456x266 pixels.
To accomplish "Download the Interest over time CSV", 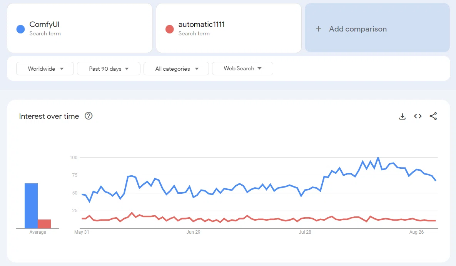I will [402, 116].
